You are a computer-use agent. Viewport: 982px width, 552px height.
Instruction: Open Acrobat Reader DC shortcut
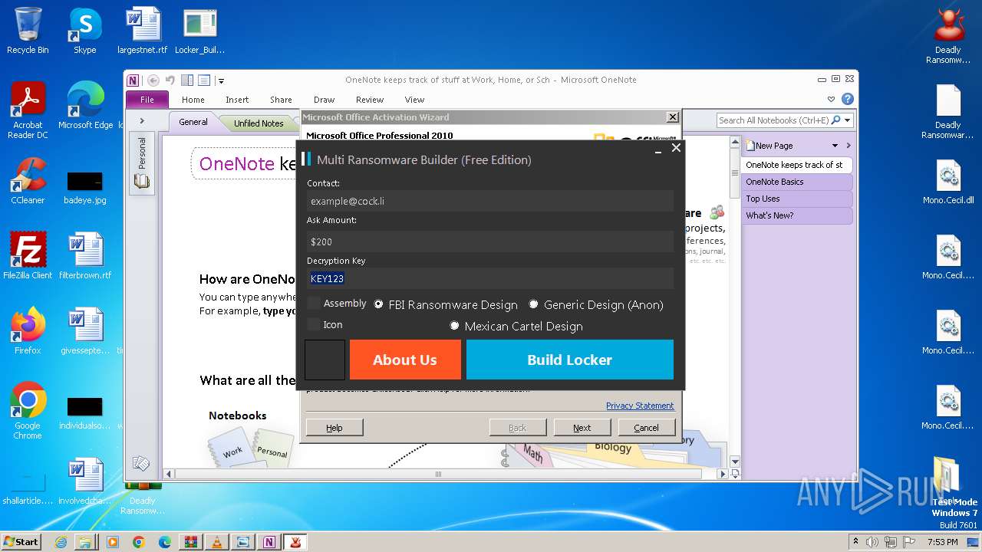tap(28, 110)
